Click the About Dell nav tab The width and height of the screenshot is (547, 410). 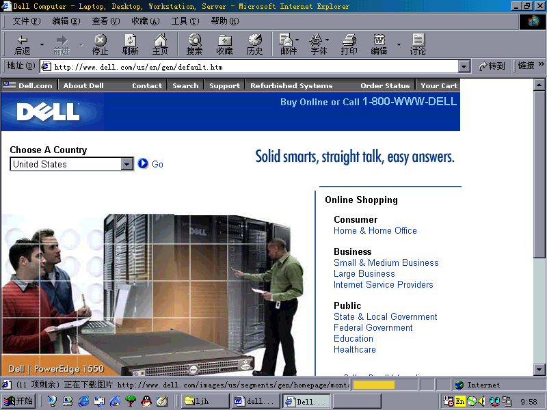coord(83,85)
